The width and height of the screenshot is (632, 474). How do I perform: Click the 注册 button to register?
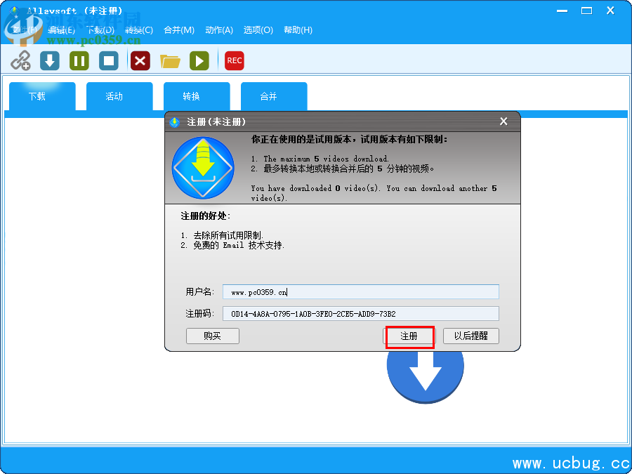tap(409, 336)
